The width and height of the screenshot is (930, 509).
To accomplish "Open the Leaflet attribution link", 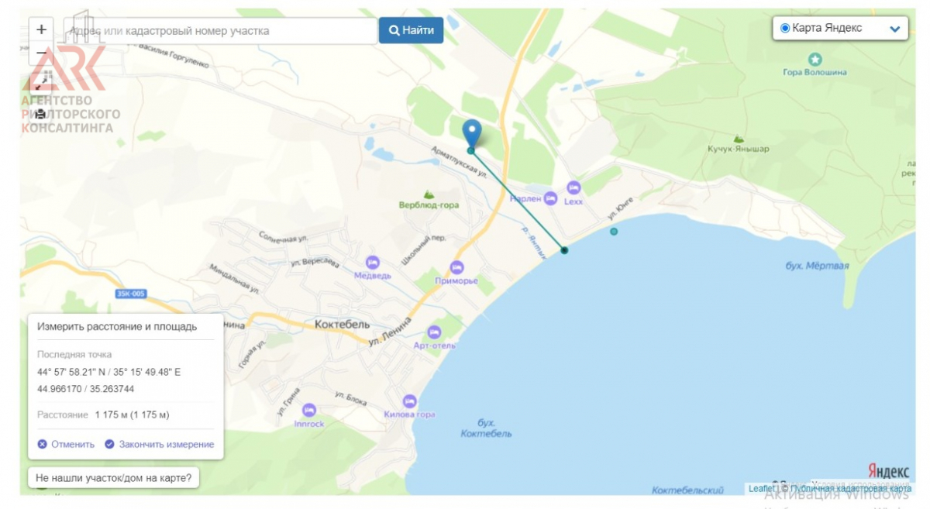I will (x=761, y=489).
